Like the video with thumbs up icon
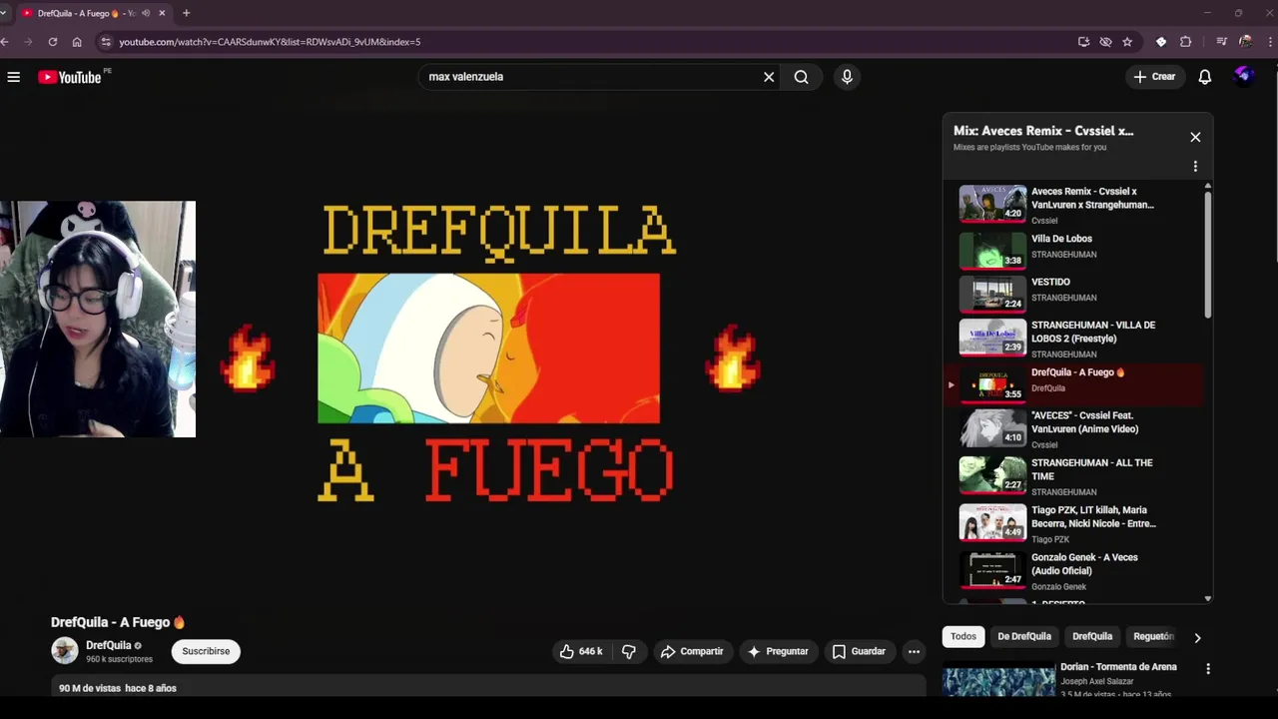The height and width of the screenshot is (719, 1278). tap(580, 651)
